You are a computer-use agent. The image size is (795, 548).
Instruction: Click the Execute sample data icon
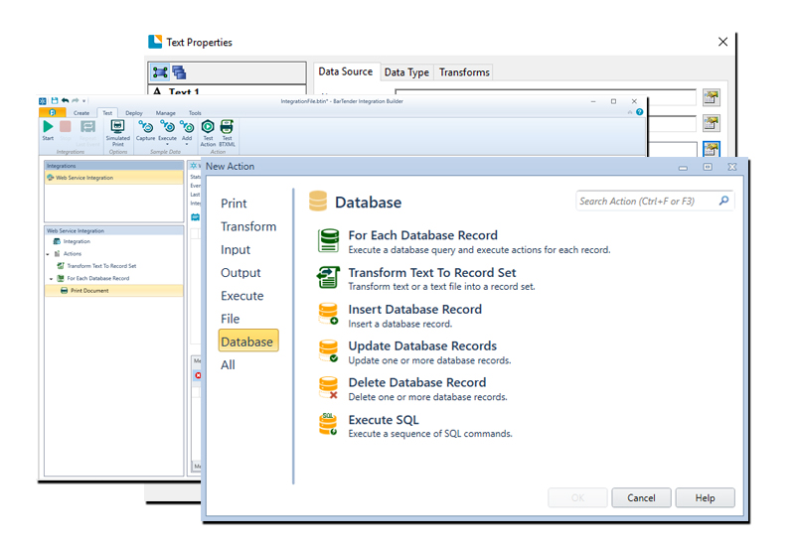point(167,127)
